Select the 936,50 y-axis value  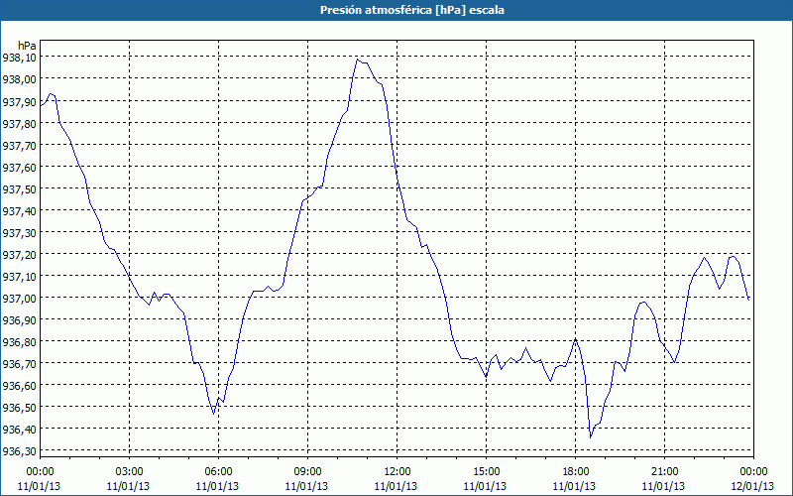19,407
